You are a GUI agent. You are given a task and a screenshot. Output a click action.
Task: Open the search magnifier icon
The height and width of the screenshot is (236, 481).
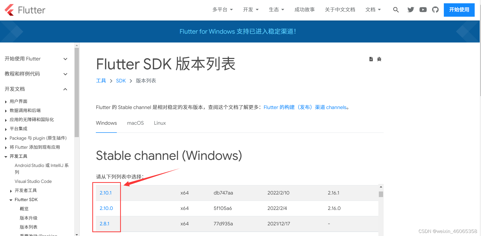[396, 10]
